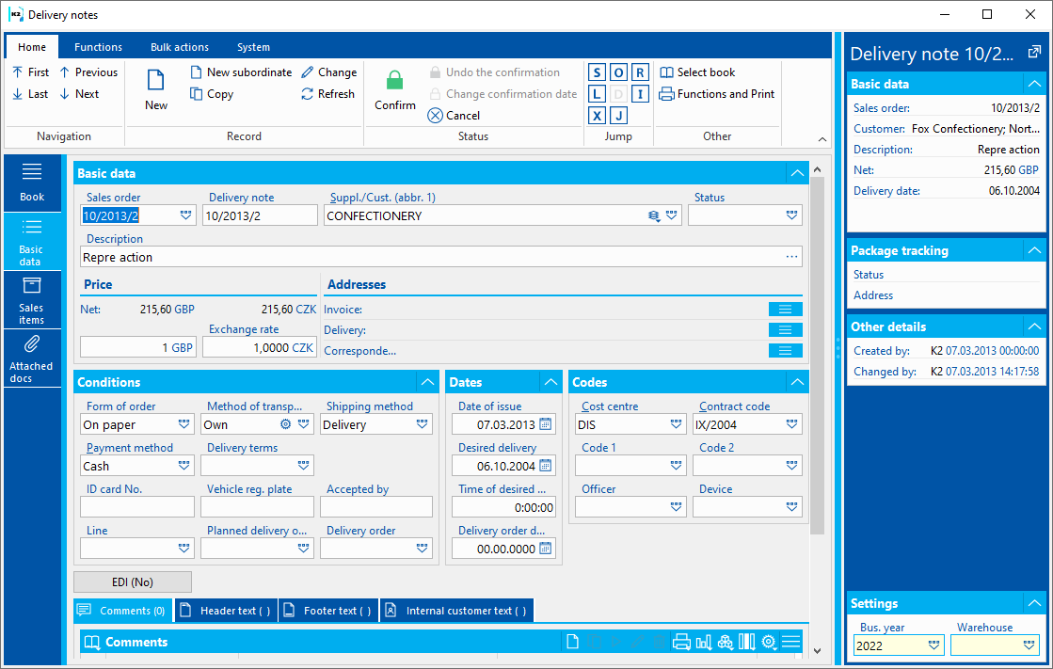The width and height of the screenshot is (1053, 669).
Task: Jump using the O button
Action: 618,72
